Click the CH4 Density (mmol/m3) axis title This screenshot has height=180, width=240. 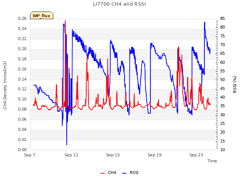pyautogui.click(x=5, y=85)
